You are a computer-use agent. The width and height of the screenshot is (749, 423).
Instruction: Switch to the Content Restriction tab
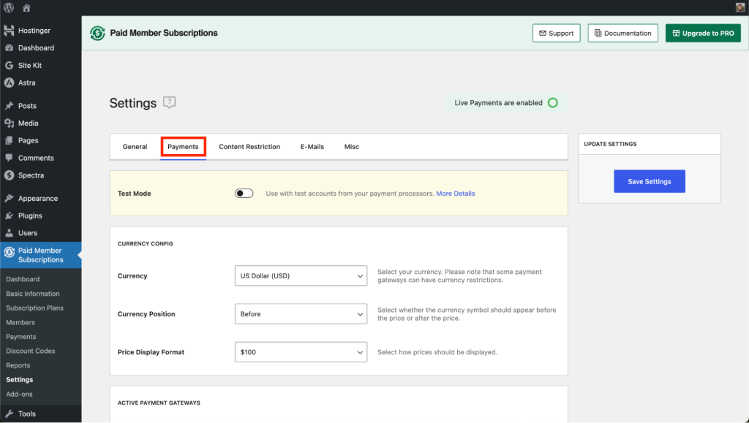point(249,146)
